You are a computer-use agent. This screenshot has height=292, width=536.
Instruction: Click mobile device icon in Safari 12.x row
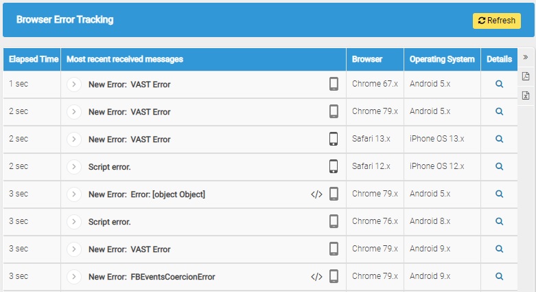click(x=334, y=166)
